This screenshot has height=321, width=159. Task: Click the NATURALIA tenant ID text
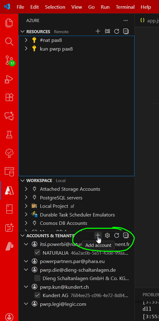tap(99, 253)
